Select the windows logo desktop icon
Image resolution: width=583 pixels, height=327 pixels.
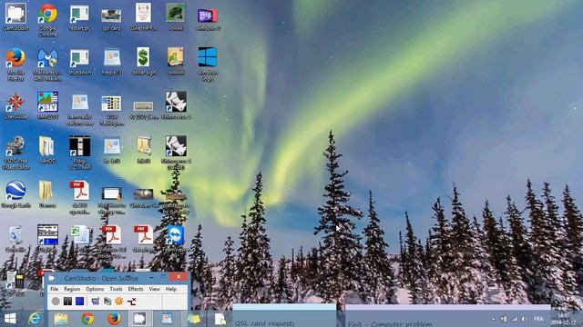[208, 64]
